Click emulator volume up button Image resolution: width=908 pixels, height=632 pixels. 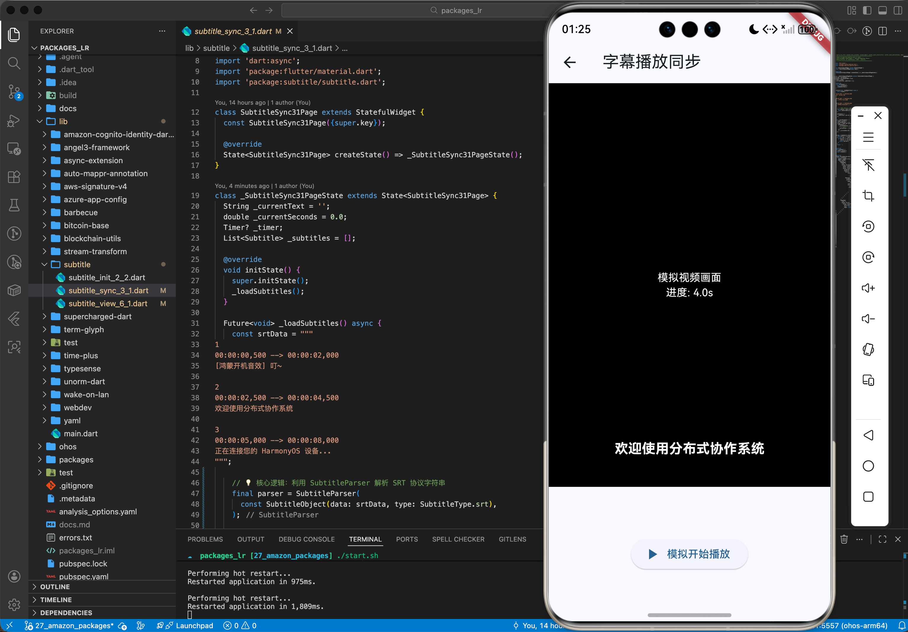(868, 288)
